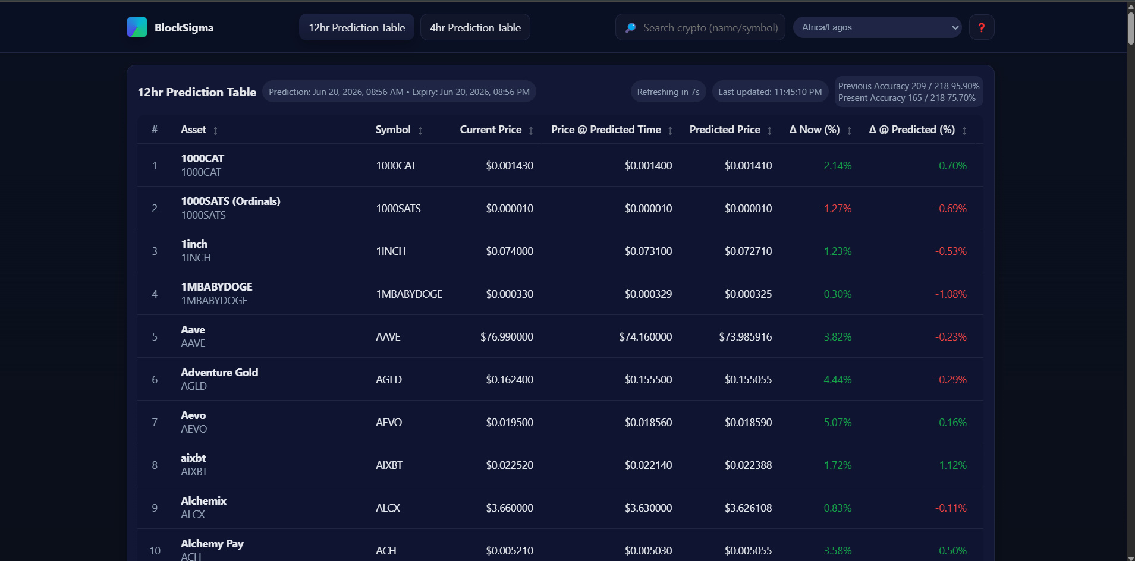This screenshot has width=1135, height=561.
Task: Click the 0.70% delta predicted value
Action: [x=952, y=165]
